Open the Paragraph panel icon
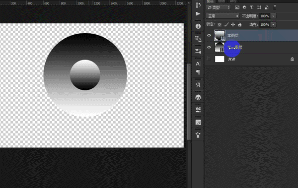The width and height of the screenshot is (298, 188). click(x=198, y=72)
